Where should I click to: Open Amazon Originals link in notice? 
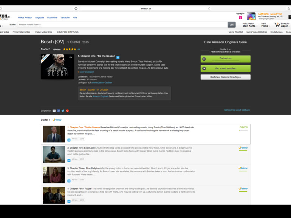pyautogui.click(x=101, y=96)
